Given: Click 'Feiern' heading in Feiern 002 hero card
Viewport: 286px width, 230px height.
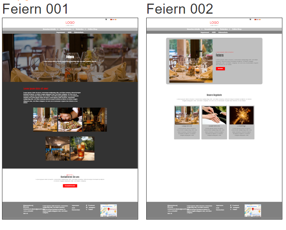Looking at the screenshot, I should pos(220,55).
